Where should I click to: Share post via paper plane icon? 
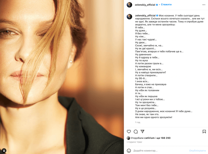pyautogui.click(x=143, y=131)
